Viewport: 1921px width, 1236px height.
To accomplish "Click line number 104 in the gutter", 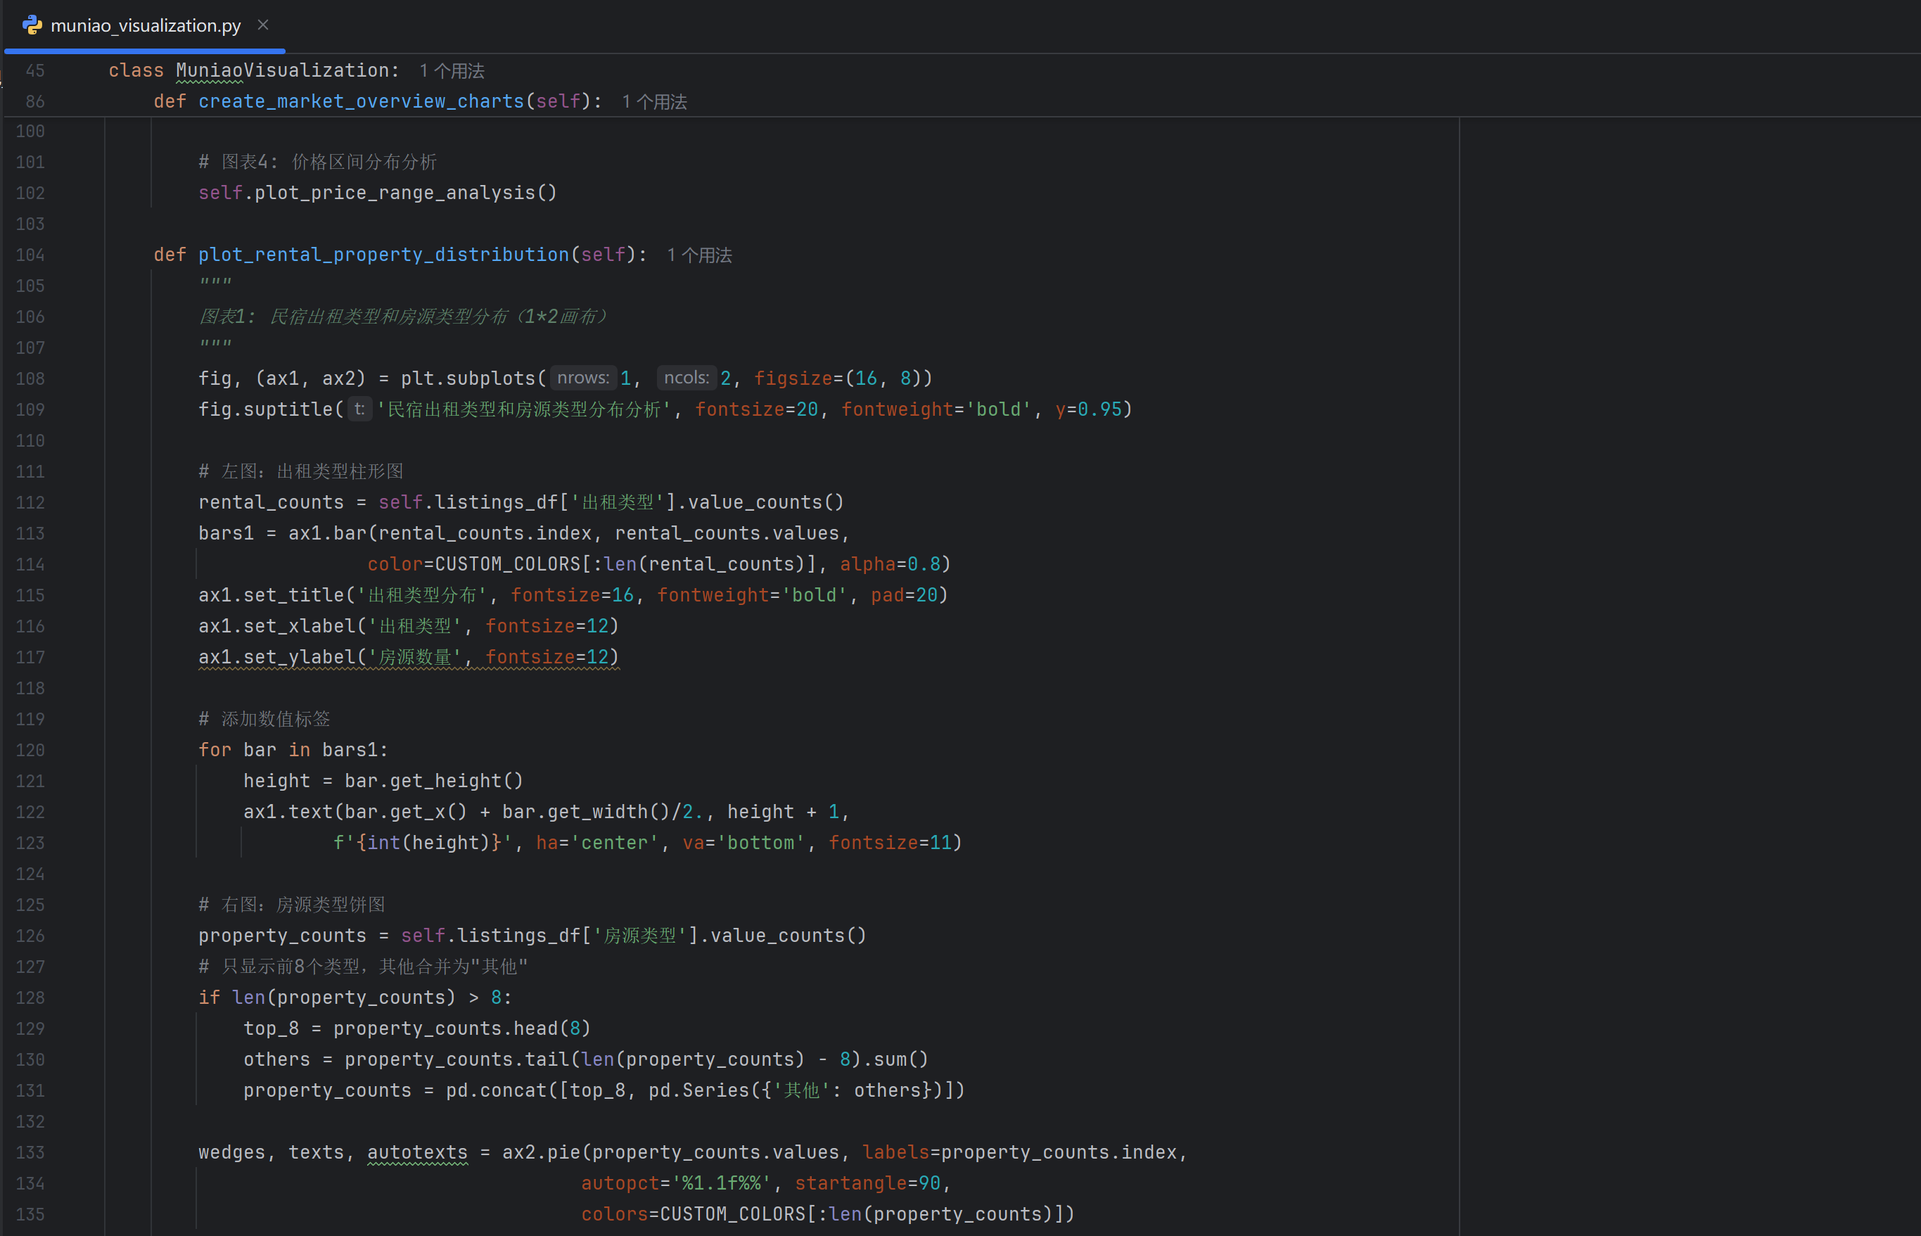I will pyautogui.click(x=30, y=255).
